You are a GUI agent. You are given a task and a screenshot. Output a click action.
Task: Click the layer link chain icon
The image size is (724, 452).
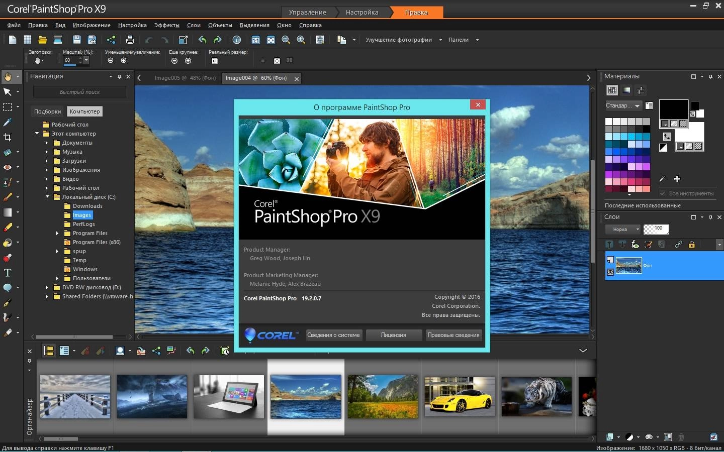(x=678, y=245)
